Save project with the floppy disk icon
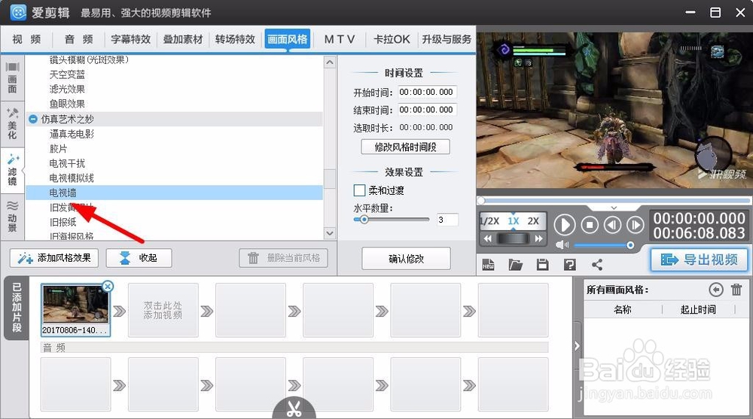Image resolution: width=753 pixels, height=419 pixels. pyautogui.click(x=543, y=265)
